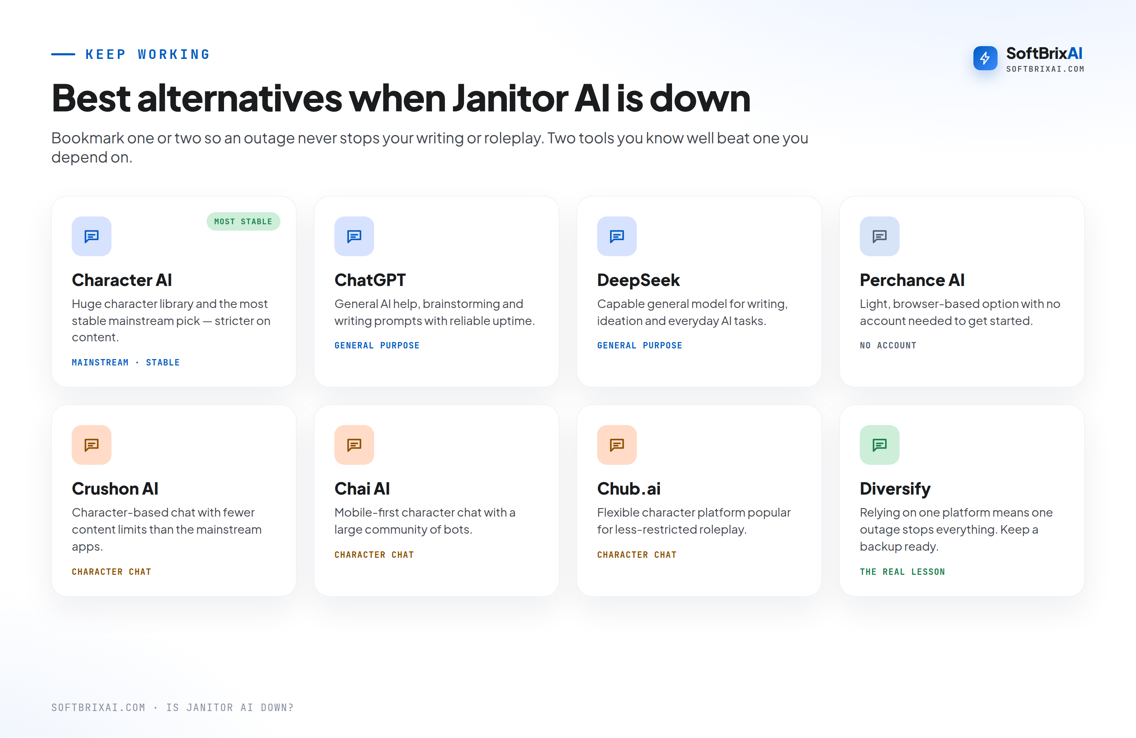Click the SoftBrixAI lightning bolt logo icon
This screenshot has width=1136, height=738.
coord(985,58)
